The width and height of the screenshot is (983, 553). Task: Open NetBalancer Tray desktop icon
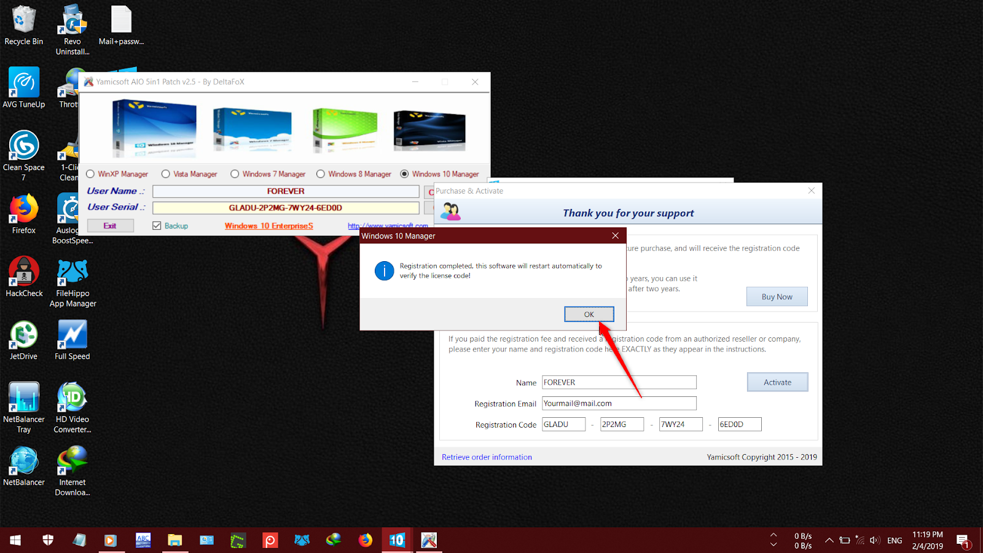pyautogui.click(x=24, y=407)
